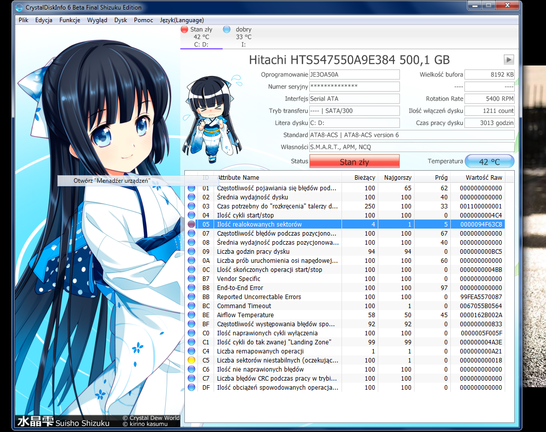Open the Funkcje menu
This screenshot has height=432, width=546.
click(70, 20)
